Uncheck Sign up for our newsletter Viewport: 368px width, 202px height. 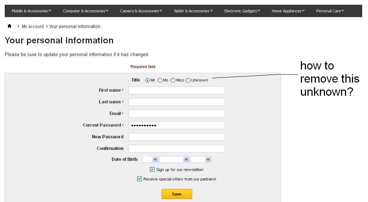(x=152, y=170)
